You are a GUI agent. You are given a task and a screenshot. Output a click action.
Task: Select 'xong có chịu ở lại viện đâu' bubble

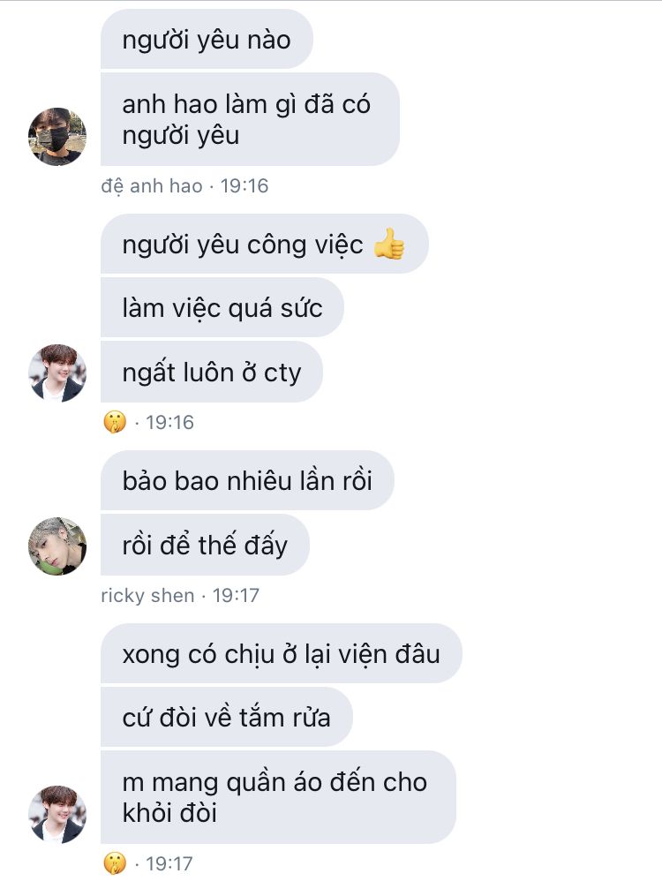[281, 653]
